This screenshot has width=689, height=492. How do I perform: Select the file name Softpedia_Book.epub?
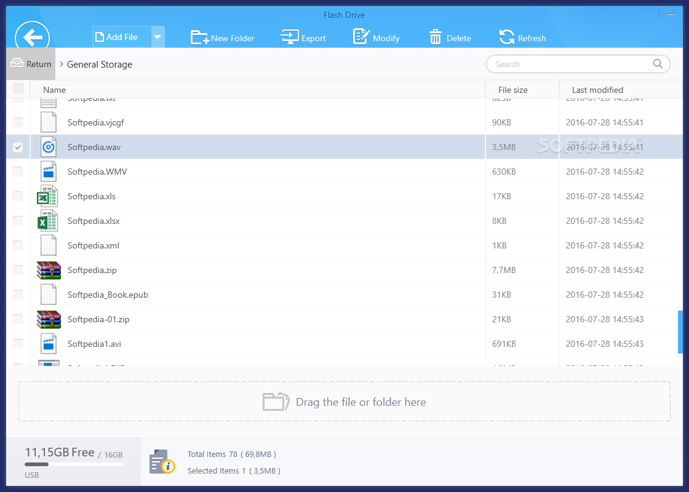[108, 295]
